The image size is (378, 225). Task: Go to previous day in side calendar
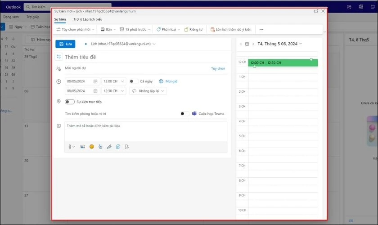tap(241, 44)
